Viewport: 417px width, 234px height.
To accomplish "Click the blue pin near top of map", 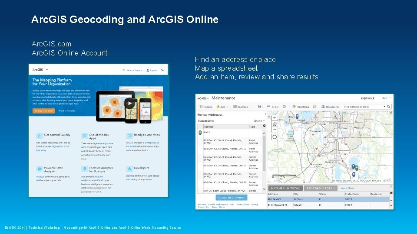I will coord(297,117).
